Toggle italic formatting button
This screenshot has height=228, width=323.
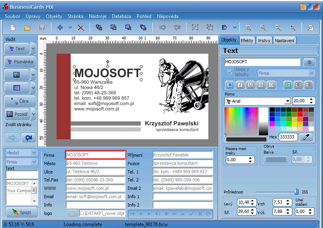(240, 85)
